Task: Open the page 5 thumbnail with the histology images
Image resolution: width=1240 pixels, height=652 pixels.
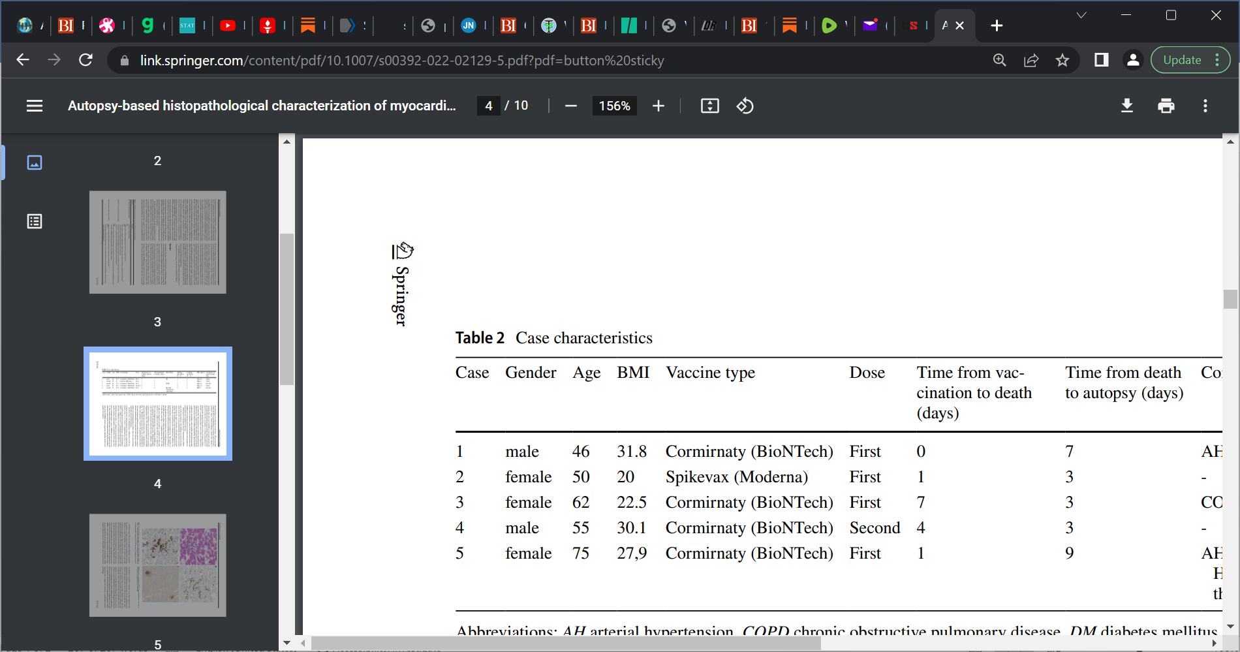Action: 158,565
